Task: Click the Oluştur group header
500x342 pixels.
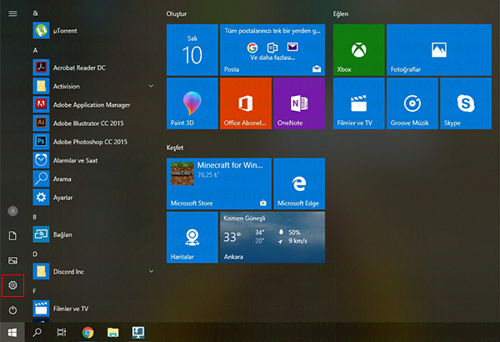Action: (177, 13)
